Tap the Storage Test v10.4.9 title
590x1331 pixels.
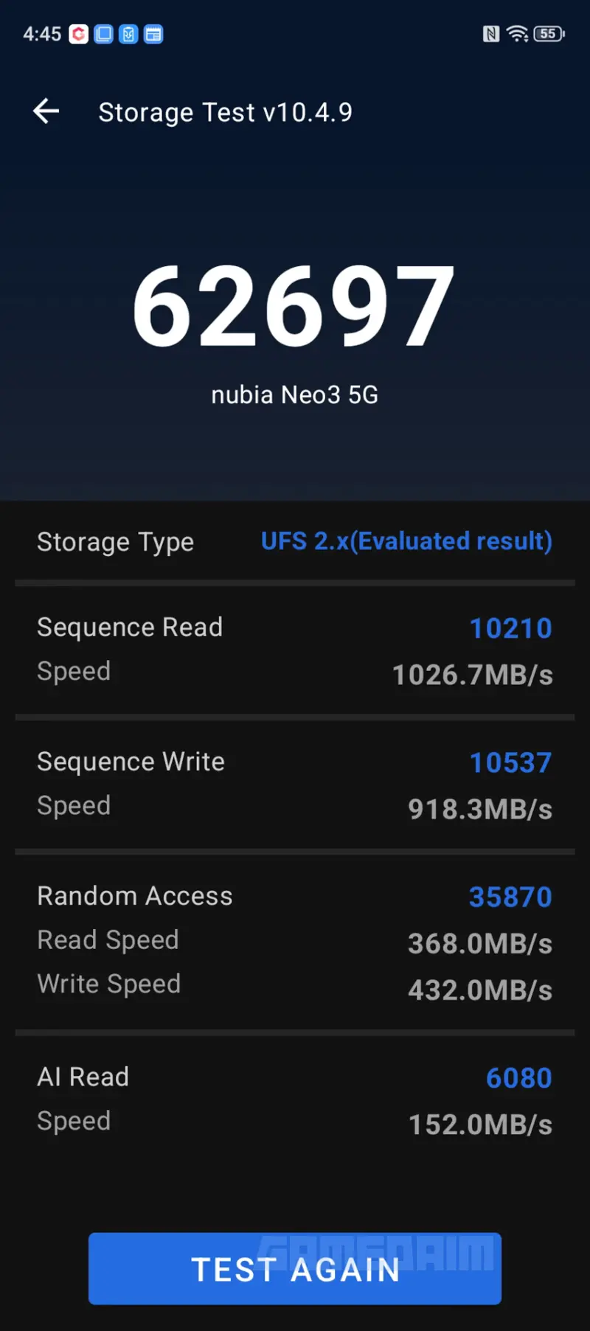[x=226, y=112]
